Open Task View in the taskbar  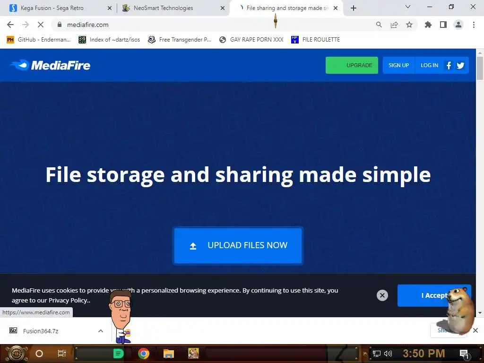coord(62,354)
